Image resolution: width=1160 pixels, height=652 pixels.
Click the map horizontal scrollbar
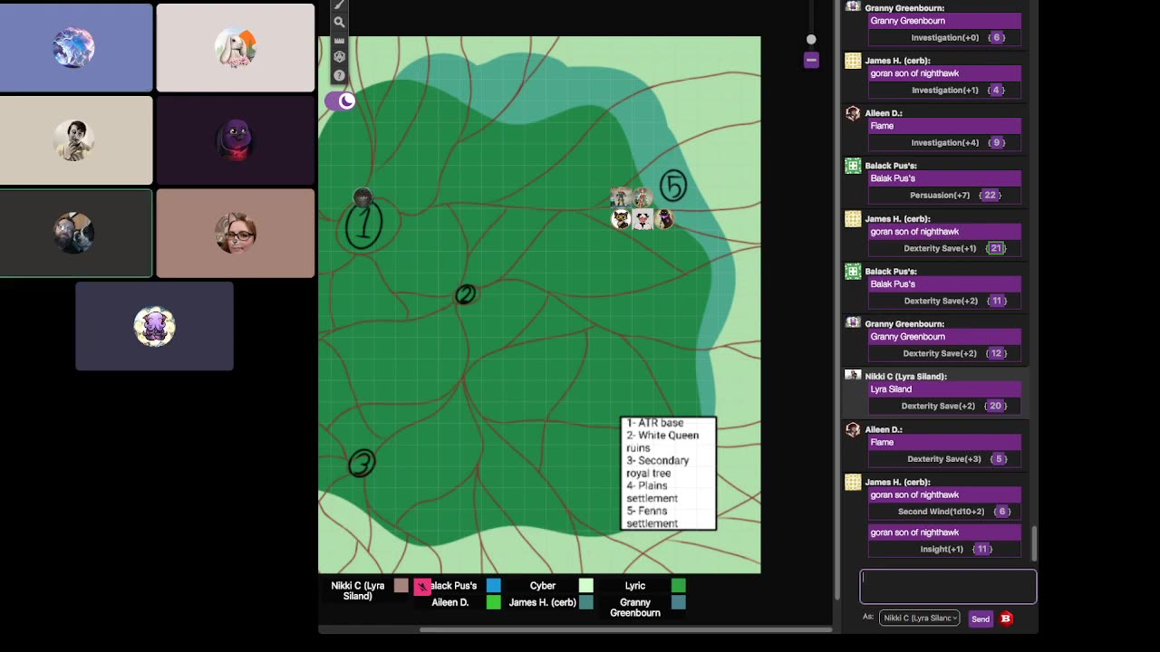[x=625, y=629]
